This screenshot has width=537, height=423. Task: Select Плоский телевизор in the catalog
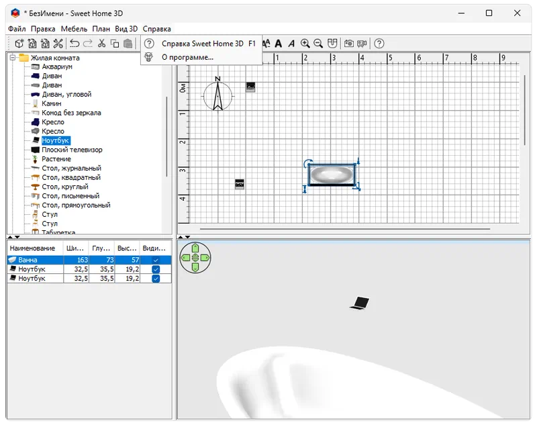point(72,150)
